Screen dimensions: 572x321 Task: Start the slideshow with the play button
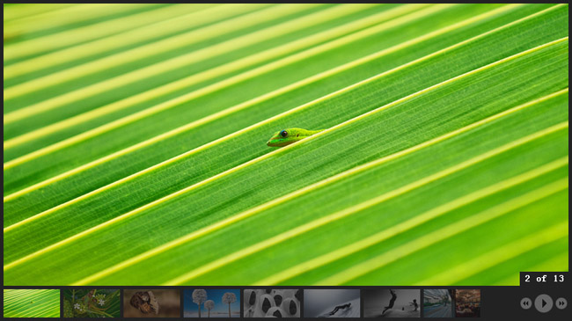pos(544,303)
